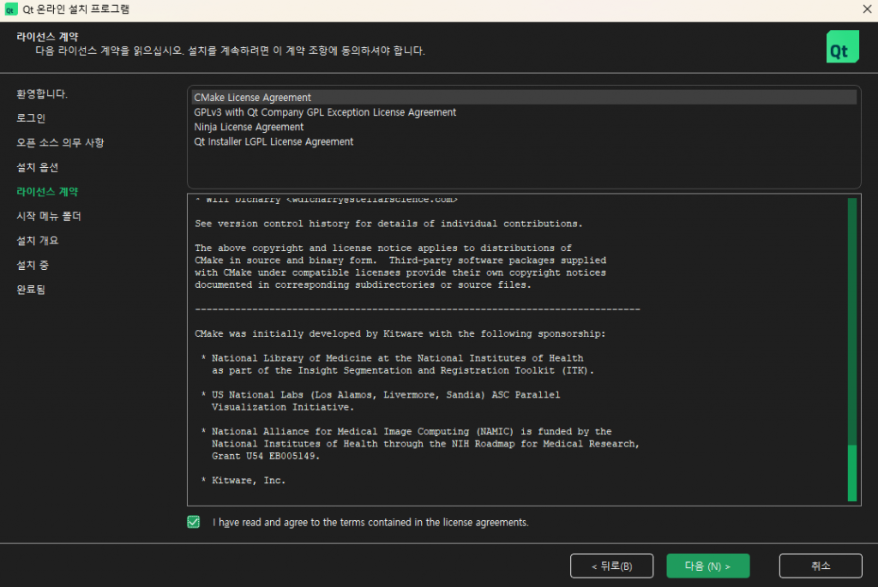Screen dimensions: 878x587
Task: Click the Qt icon in title bar
Action: click(x=10, y=9)
